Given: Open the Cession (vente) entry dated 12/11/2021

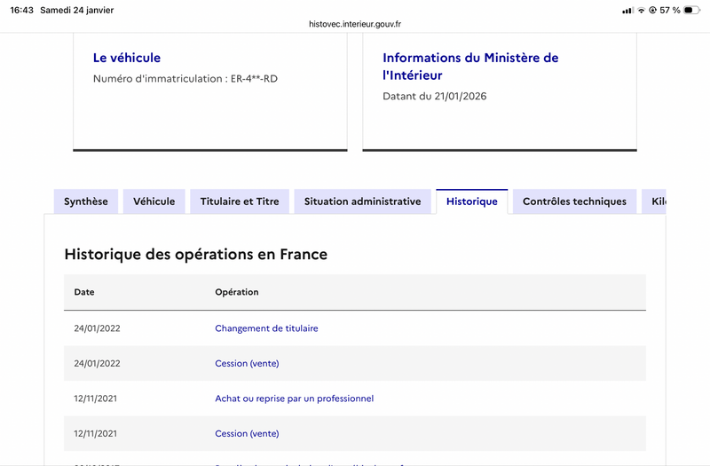Looking at the screenshot, I should coord(247,433).
